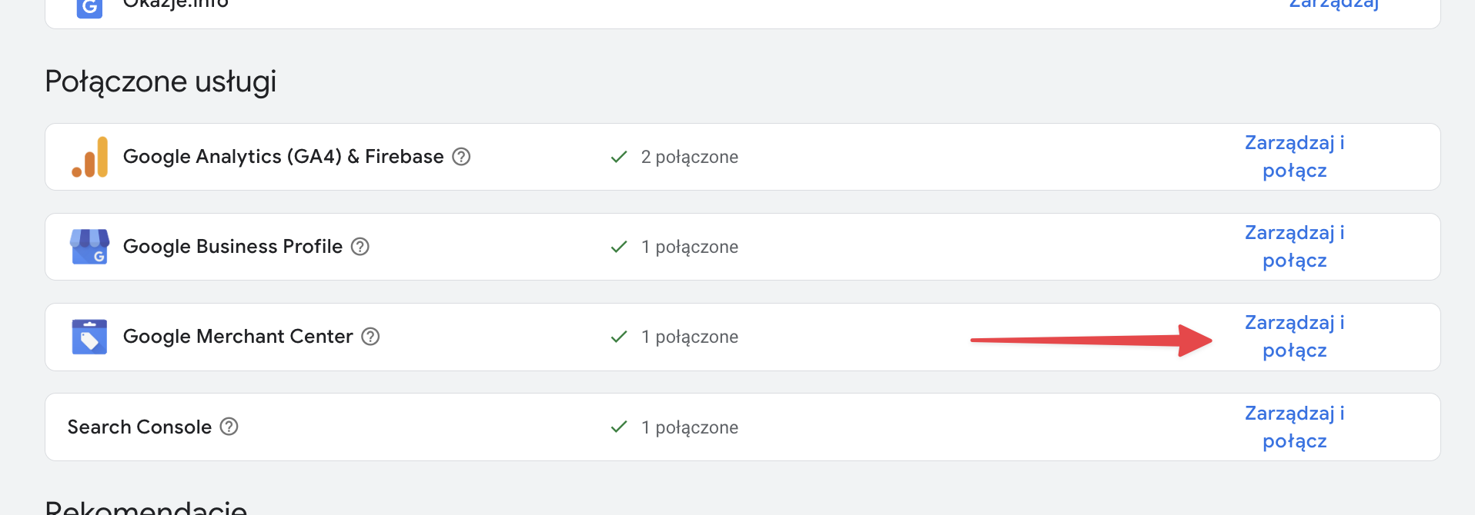Viewport: 1475px width, 515px height.
Task: Click the Zarządzaj link in top row
Action: [x=1333, y=4]
